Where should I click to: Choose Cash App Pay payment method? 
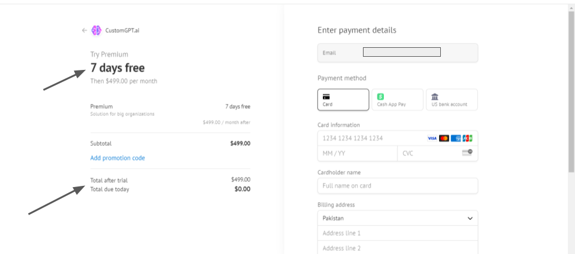tap(397, 100)
